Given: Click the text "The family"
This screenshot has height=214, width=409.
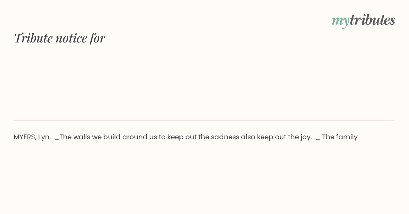Looking at the screenshot, I should click(340, 137).
